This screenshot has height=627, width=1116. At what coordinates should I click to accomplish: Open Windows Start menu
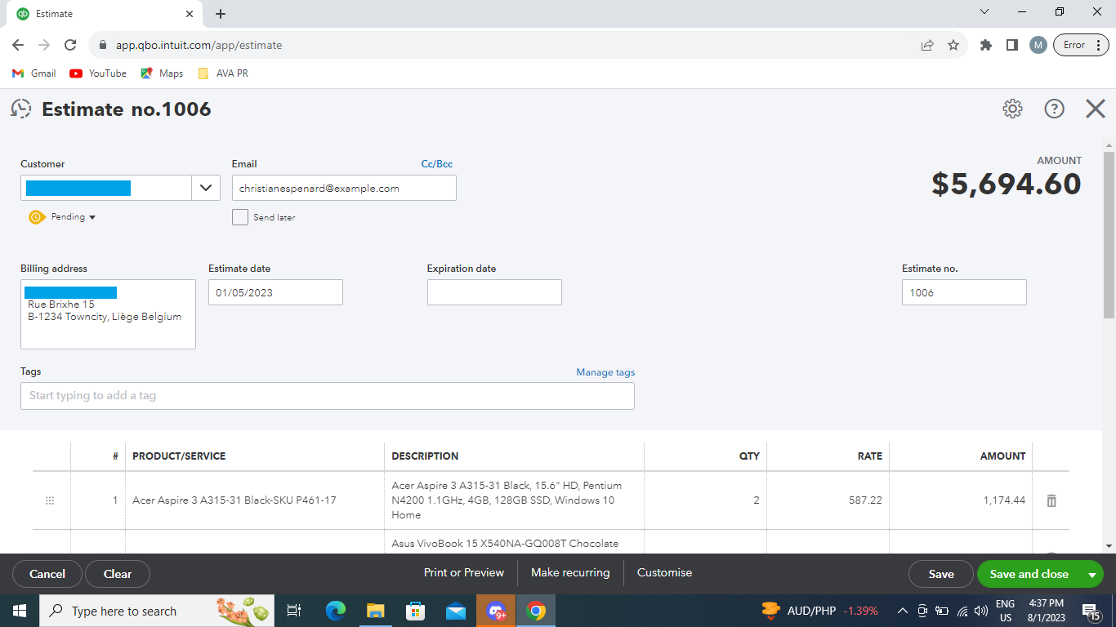click(20, 611)
